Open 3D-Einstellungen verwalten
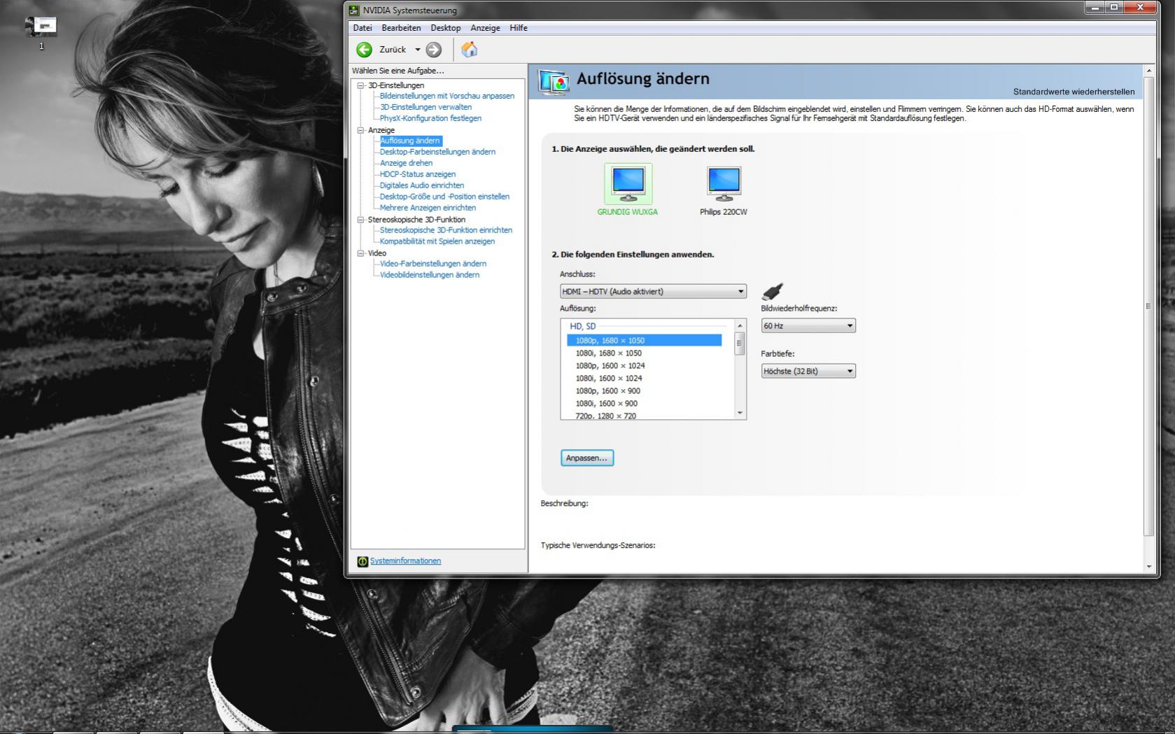This screenshot has width=1175, height=734. coord(425,107)
